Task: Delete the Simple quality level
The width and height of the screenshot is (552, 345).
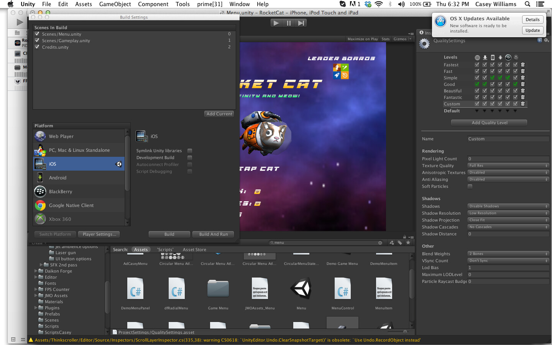Action: point(523,78)
